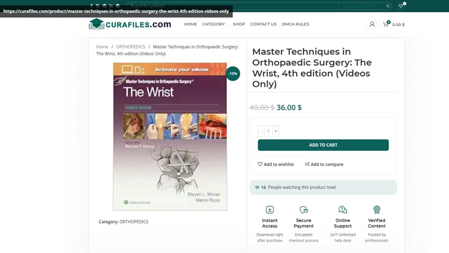Click the search magnifier icon
Image resolution: width=449 pixels, height=253 pixels.
[x=388, y=6]
